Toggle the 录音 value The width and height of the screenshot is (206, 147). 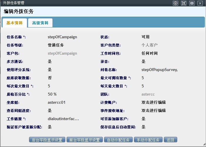point(143,62)
